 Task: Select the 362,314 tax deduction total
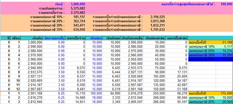tap(79, 21)
